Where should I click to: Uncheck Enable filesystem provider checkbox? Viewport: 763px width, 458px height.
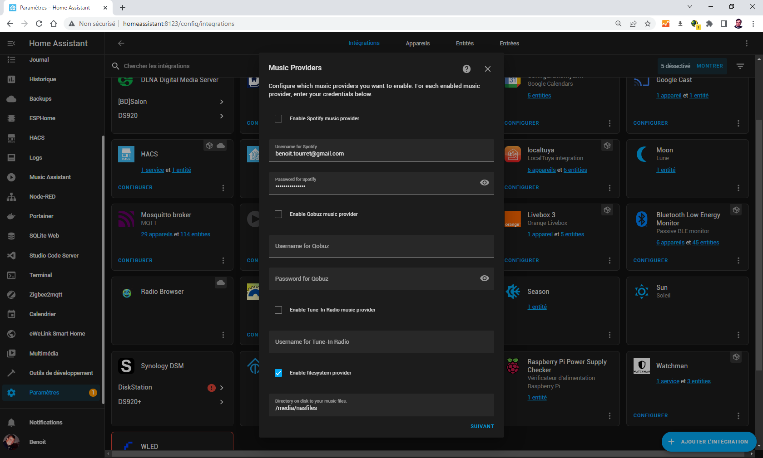click(278, 373)
